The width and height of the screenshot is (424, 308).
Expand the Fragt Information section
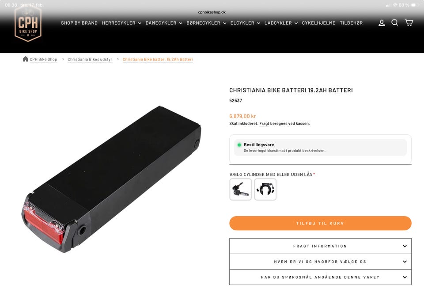click(321, 246)
